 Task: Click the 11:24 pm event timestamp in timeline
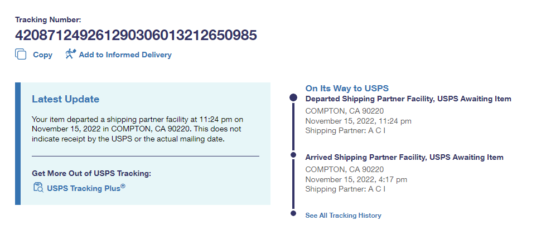click(358, 120)
